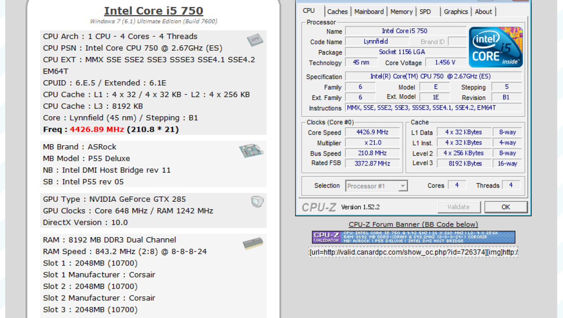This screenshot has width=563, height=318.
Task: Click the motherboard icon beside MB Brand
Action: 251,151
